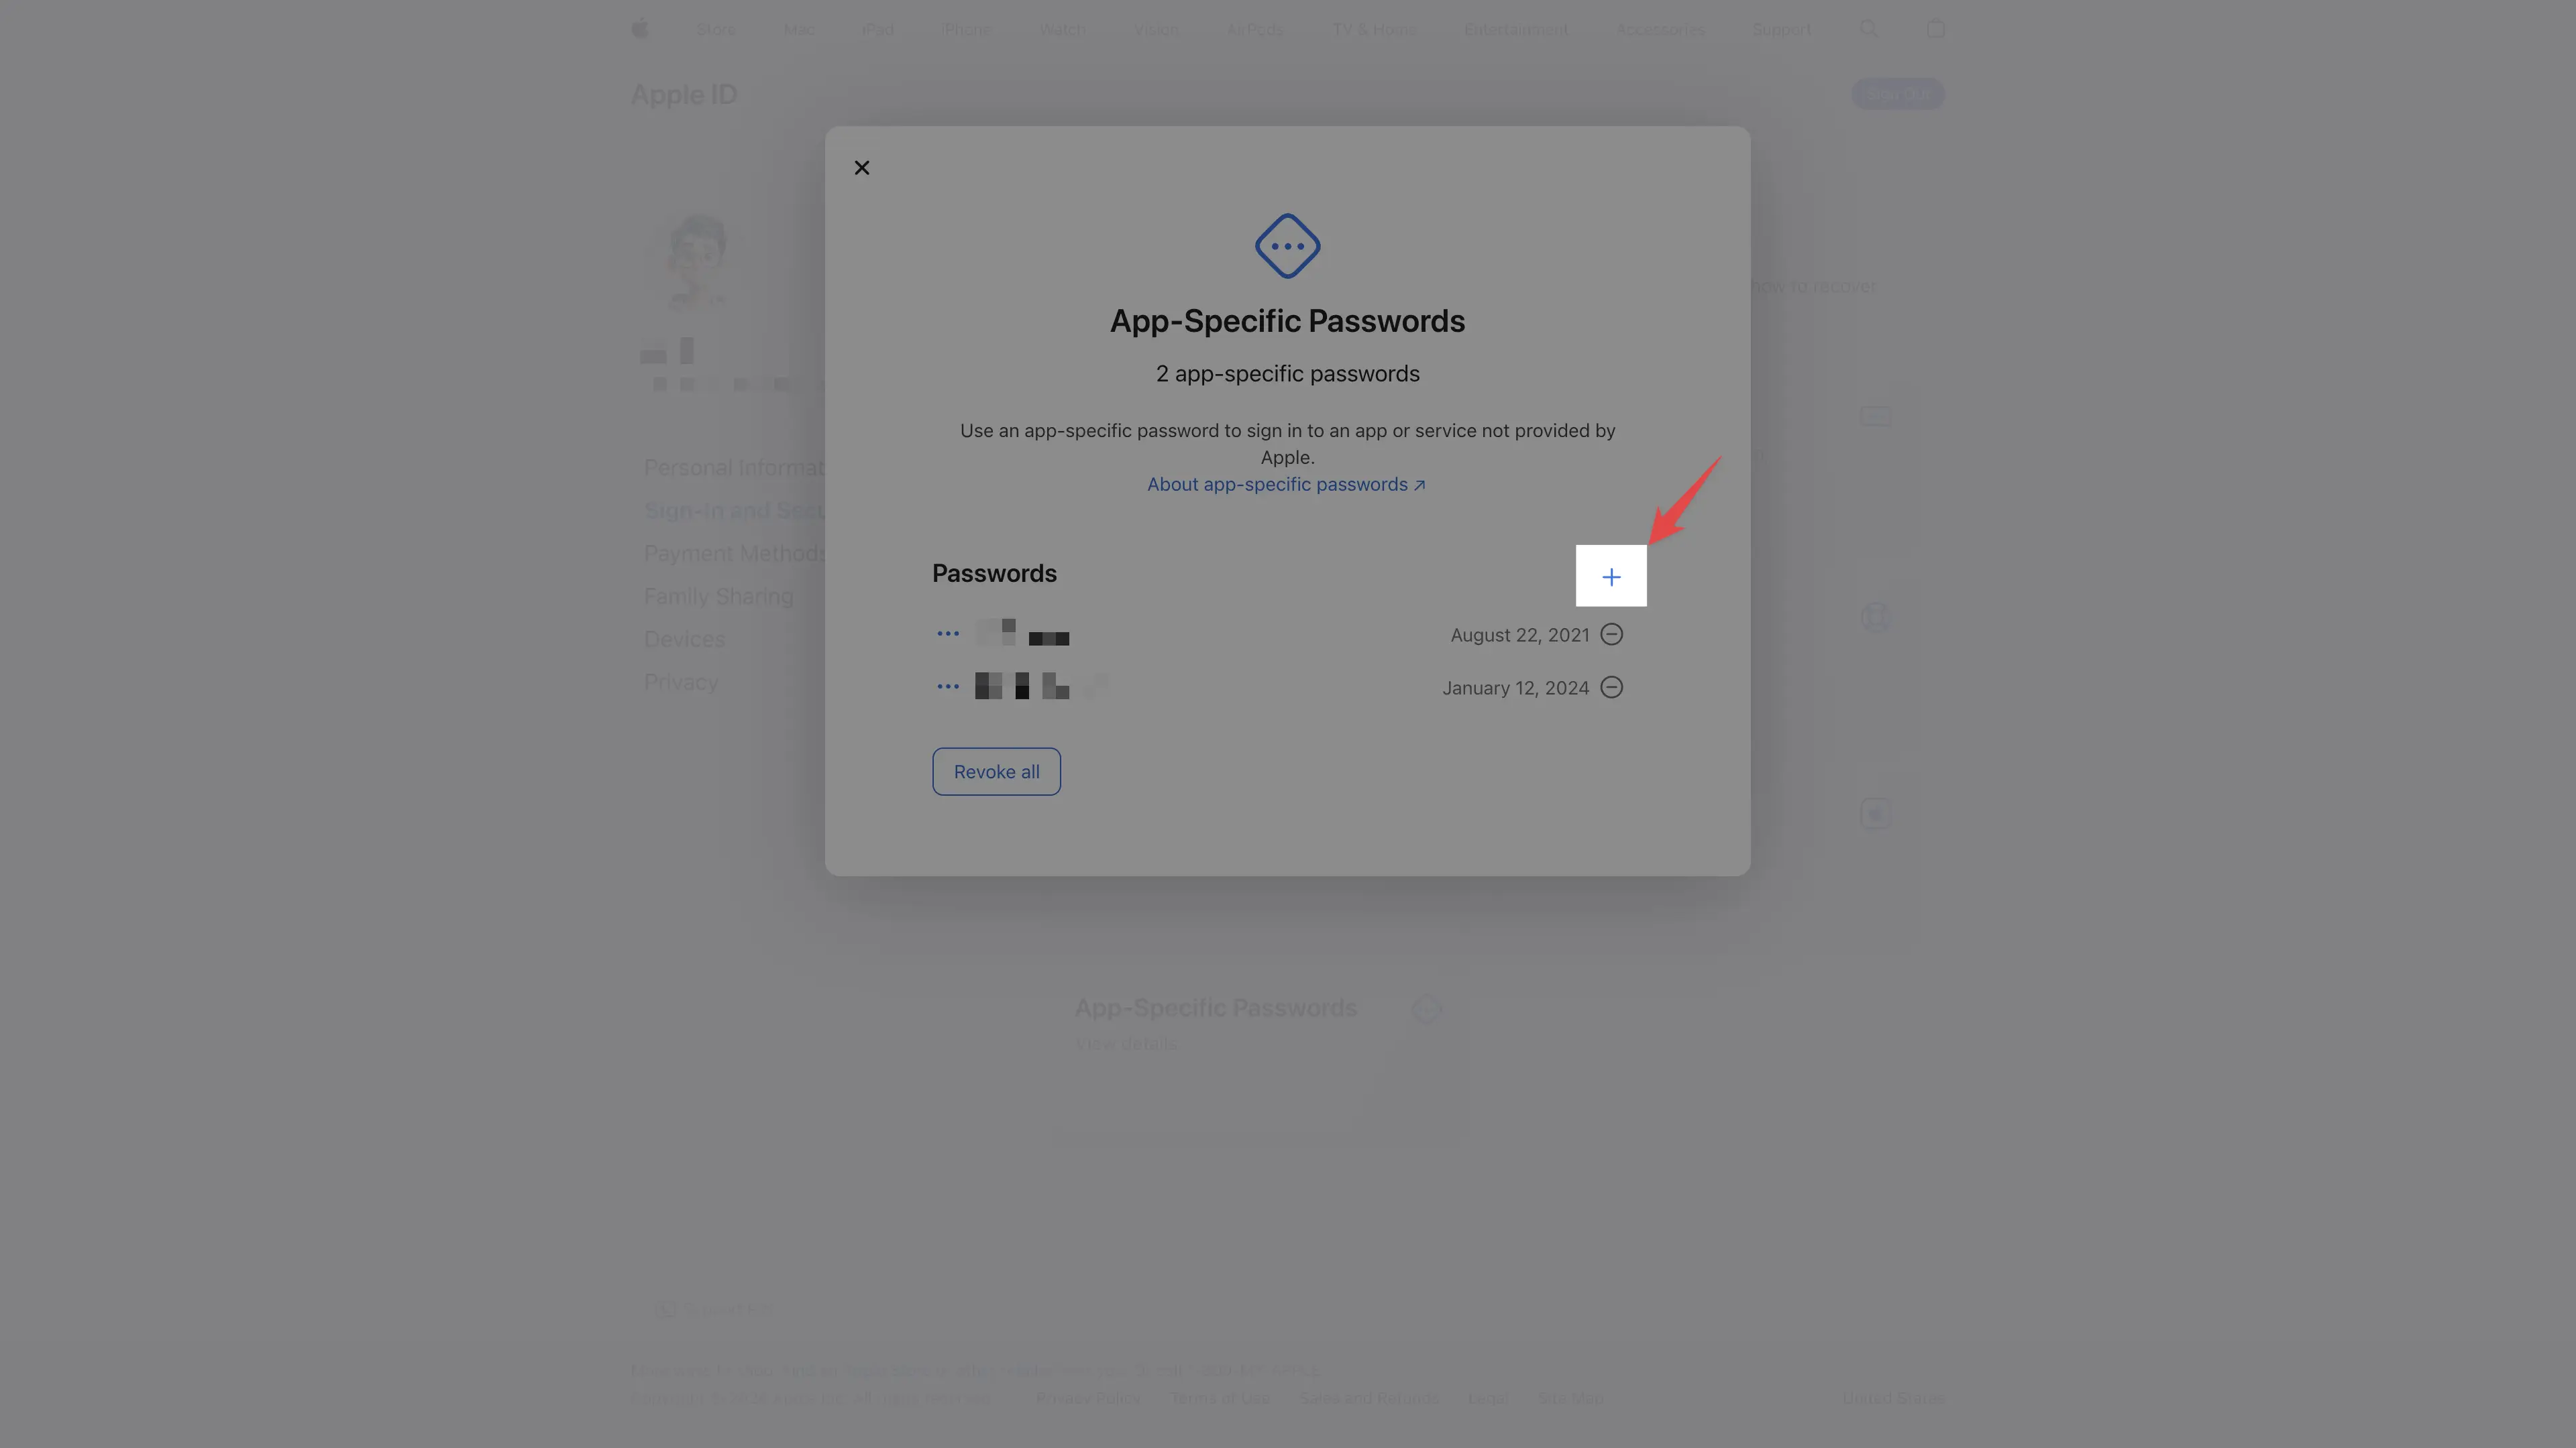The width and height of the screenshot is (2576, 1448).
Task: Click the Revoke all button
Action: click(996, 772)
